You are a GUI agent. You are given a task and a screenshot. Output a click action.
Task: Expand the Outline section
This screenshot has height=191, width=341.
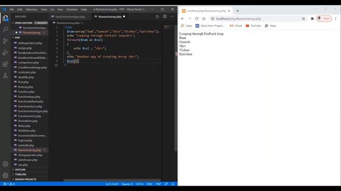30,170
